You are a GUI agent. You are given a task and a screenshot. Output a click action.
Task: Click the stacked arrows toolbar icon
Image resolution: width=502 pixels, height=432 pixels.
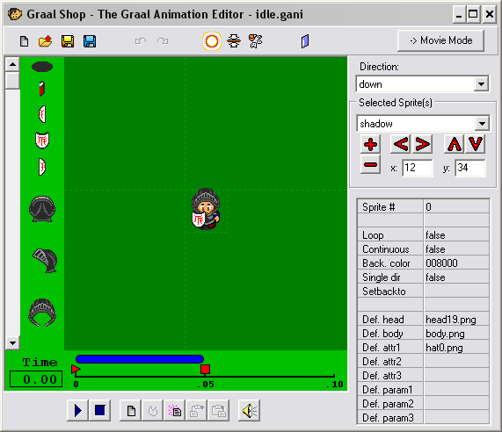[x=234, y=41]
